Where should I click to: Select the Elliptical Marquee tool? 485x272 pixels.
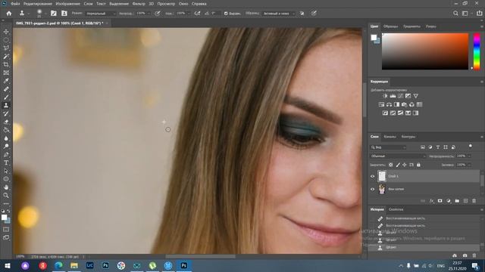point(6,40)
